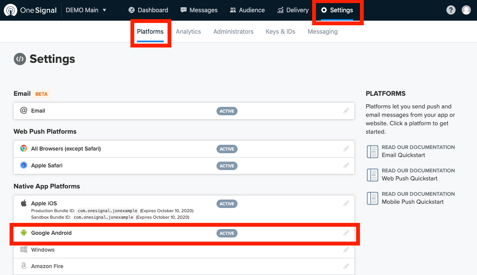The image size is (477, 275).
Task: Go to the Dashboard menu
Action: tap(148, 10)
